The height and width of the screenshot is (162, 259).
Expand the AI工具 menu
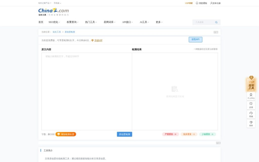click(x=144, y=22)
